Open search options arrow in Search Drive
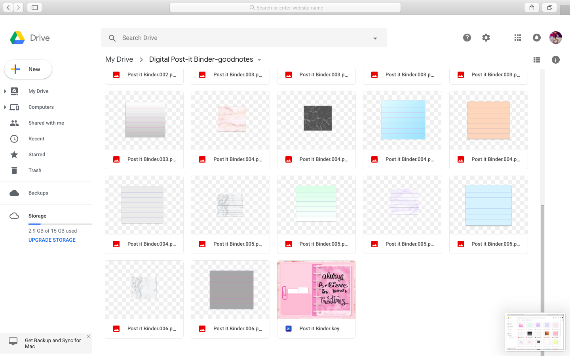 pos(375,38)
